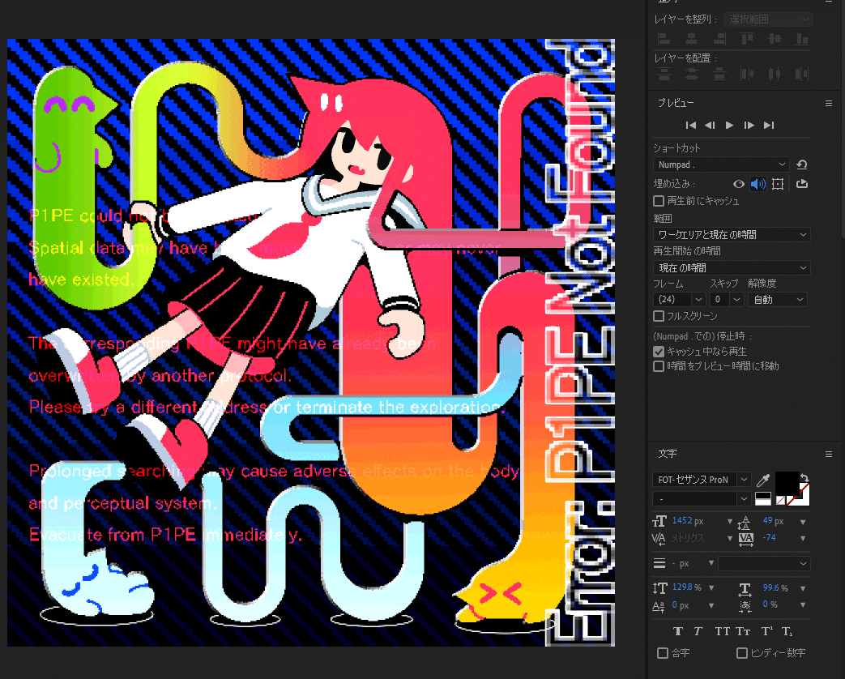Open the Preview panel hamburger menu
Screen dimensions: 845x679
click(x=828, y=103)
